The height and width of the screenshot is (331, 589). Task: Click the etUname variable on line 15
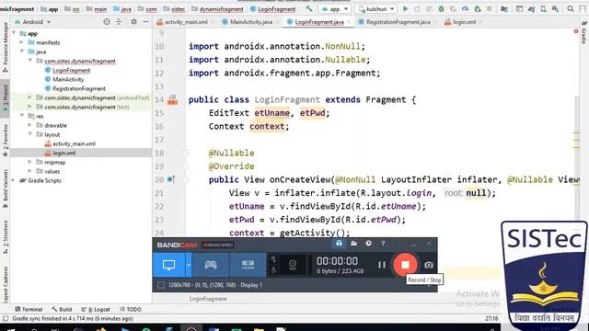[x=272, y=113]
